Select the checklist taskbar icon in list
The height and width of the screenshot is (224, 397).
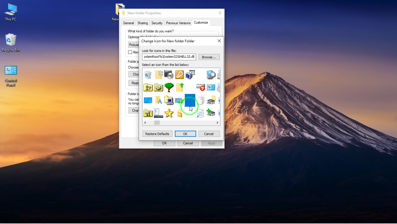pos(158,113)
